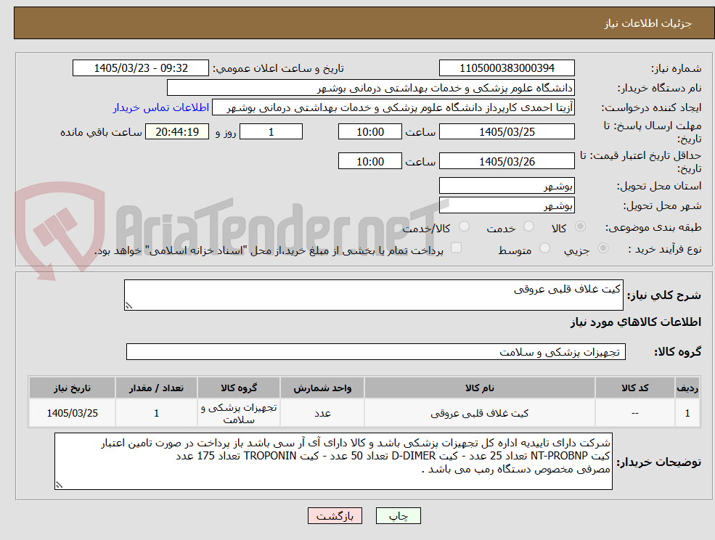Click the buyer organization name field
The height and width of the screenshot is (540, 715).
point(370,88)
